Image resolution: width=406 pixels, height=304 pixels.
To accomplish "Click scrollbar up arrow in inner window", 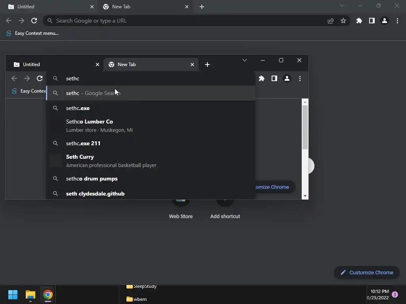I will click(x=305, y=102).
